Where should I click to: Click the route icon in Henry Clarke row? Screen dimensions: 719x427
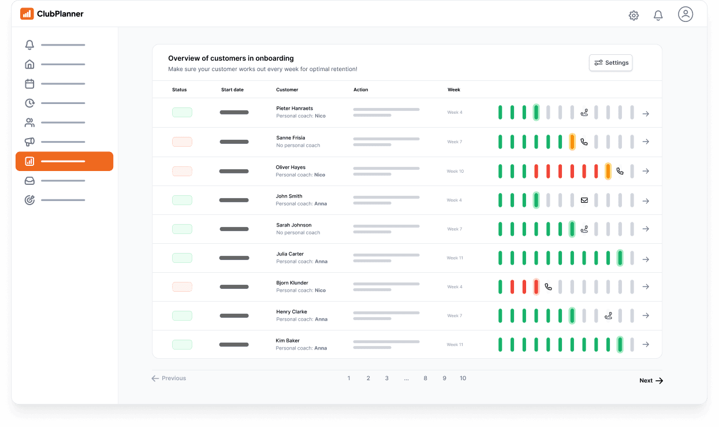[608, 315]
